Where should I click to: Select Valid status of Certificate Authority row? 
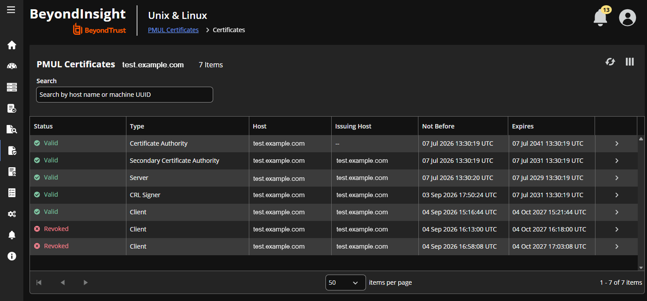[46, 143]
